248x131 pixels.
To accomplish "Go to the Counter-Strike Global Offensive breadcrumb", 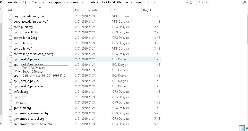I will [107, 2].
